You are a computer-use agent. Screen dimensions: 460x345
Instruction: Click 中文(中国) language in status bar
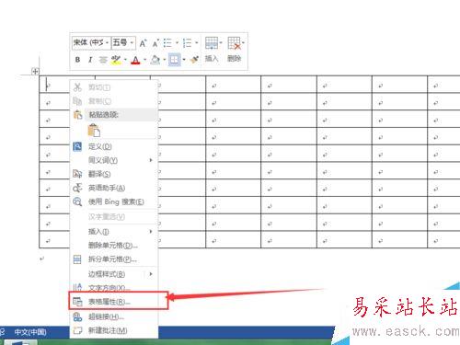tap(30, 332)
